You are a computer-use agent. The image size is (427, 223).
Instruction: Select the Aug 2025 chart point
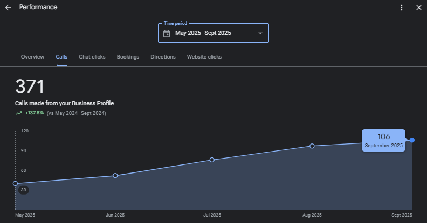tap(312, 146)
